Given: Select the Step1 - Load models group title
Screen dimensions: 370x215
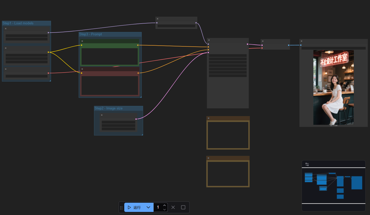Looking at the screenshot, I should (x=18, y=23).
